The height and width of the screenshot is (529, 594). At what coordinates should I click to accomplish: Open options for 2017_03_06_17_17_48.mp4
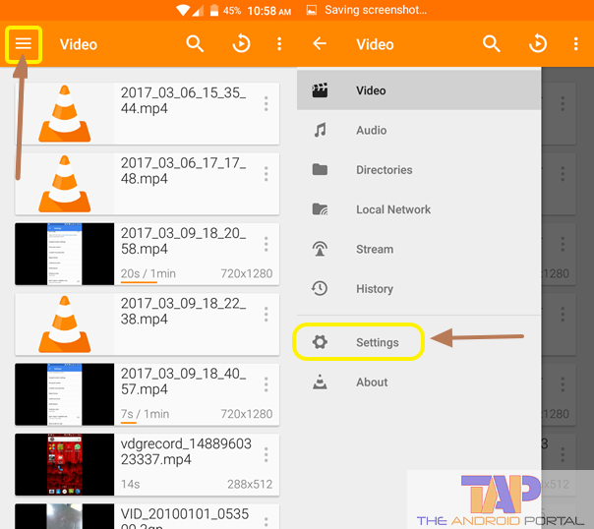pos(266,174)
